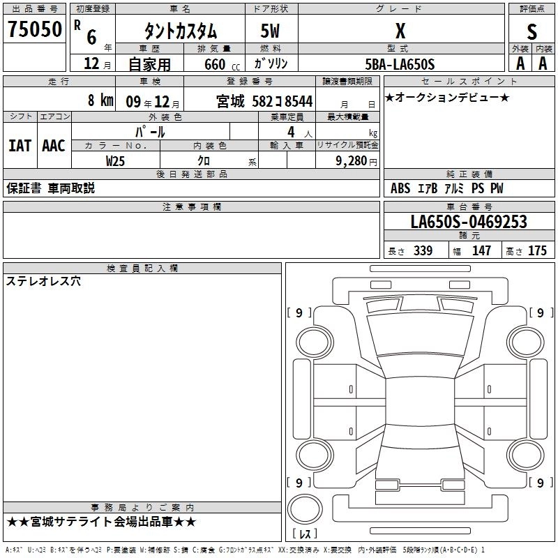This screenshot has height=558, width=558.
Task: Select the lot number 75050
Action: [34, 30]
